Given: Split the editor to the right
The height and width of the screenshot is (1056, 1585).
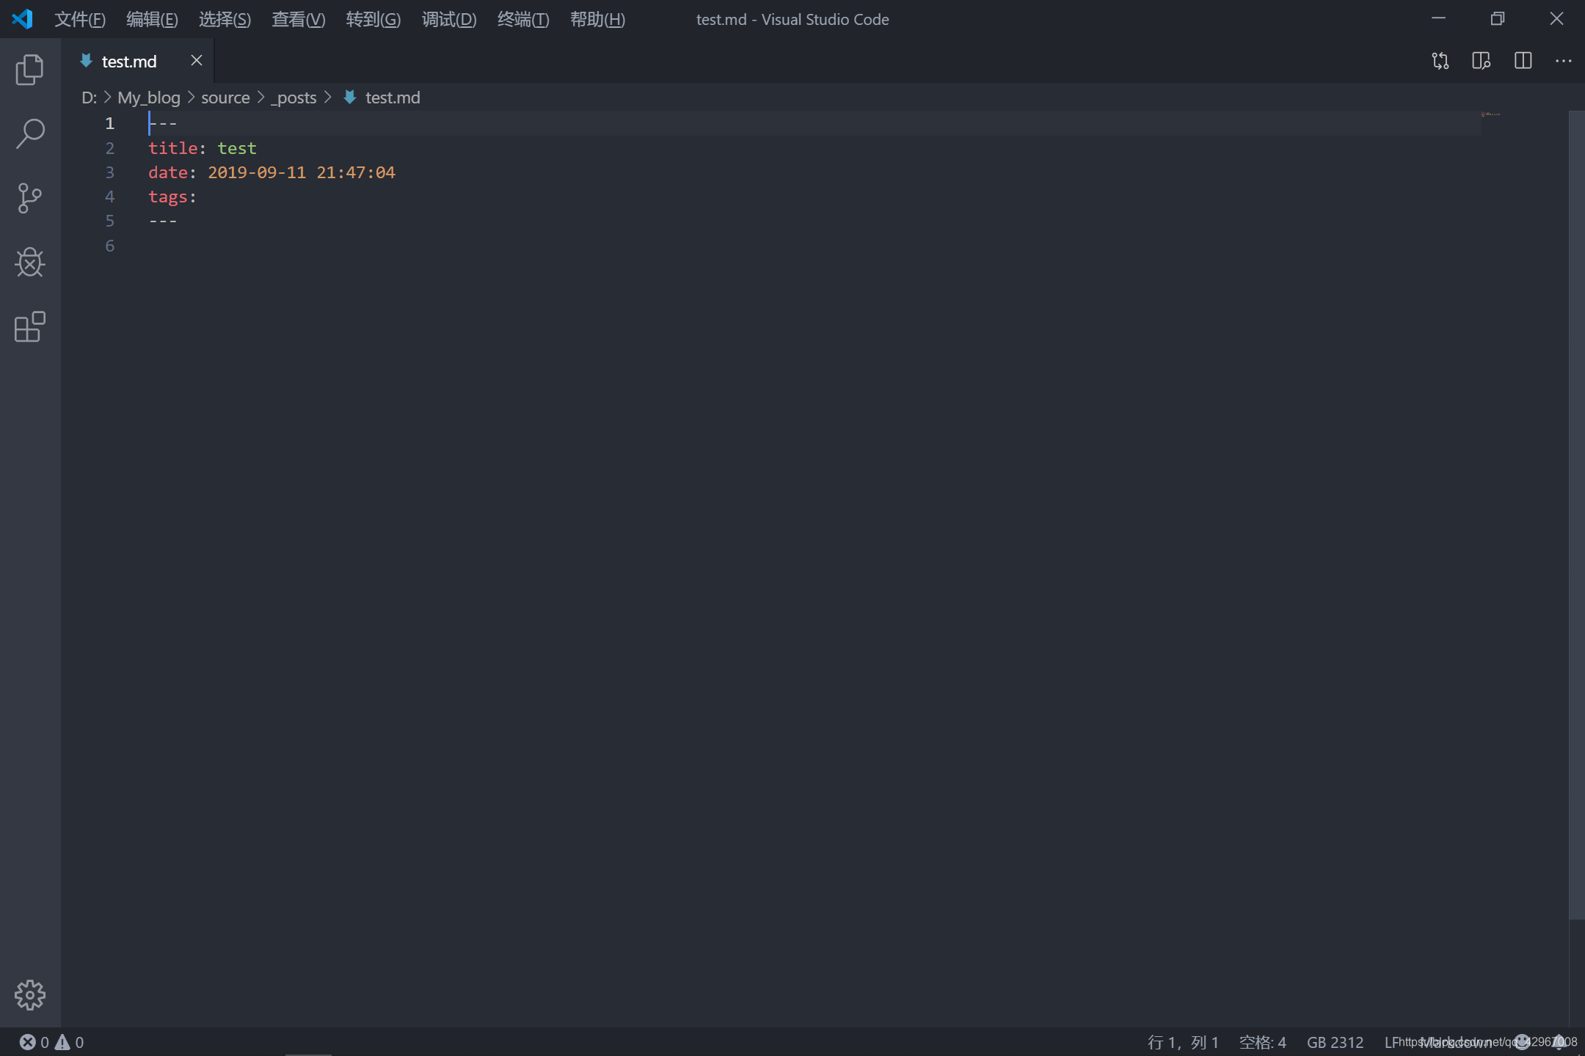Looking at the screenshot, I should point(1523,61).
